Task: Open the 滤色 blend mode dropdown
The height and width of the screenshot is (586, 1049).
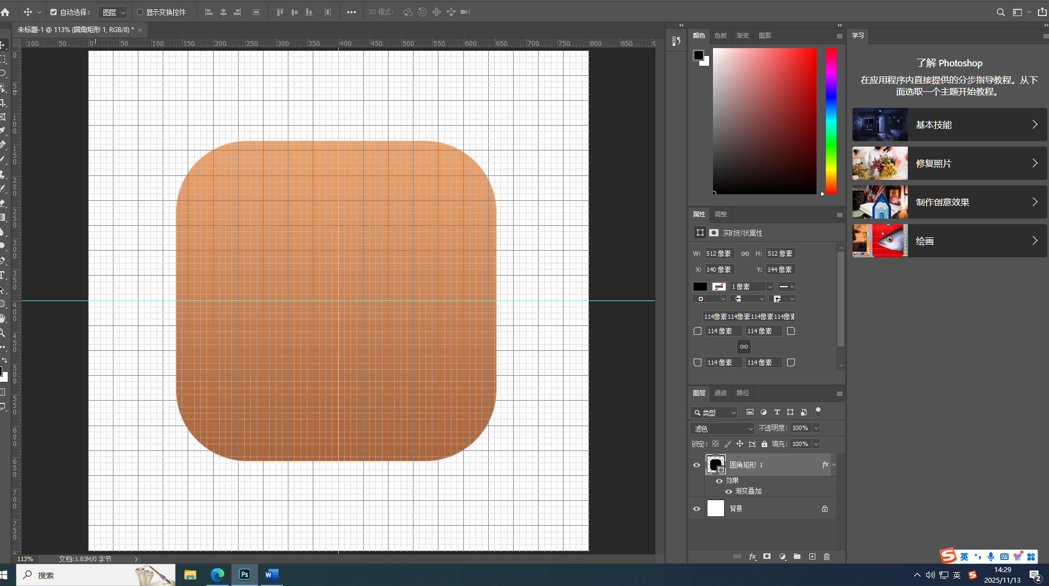Action: (x=722, y=428)
